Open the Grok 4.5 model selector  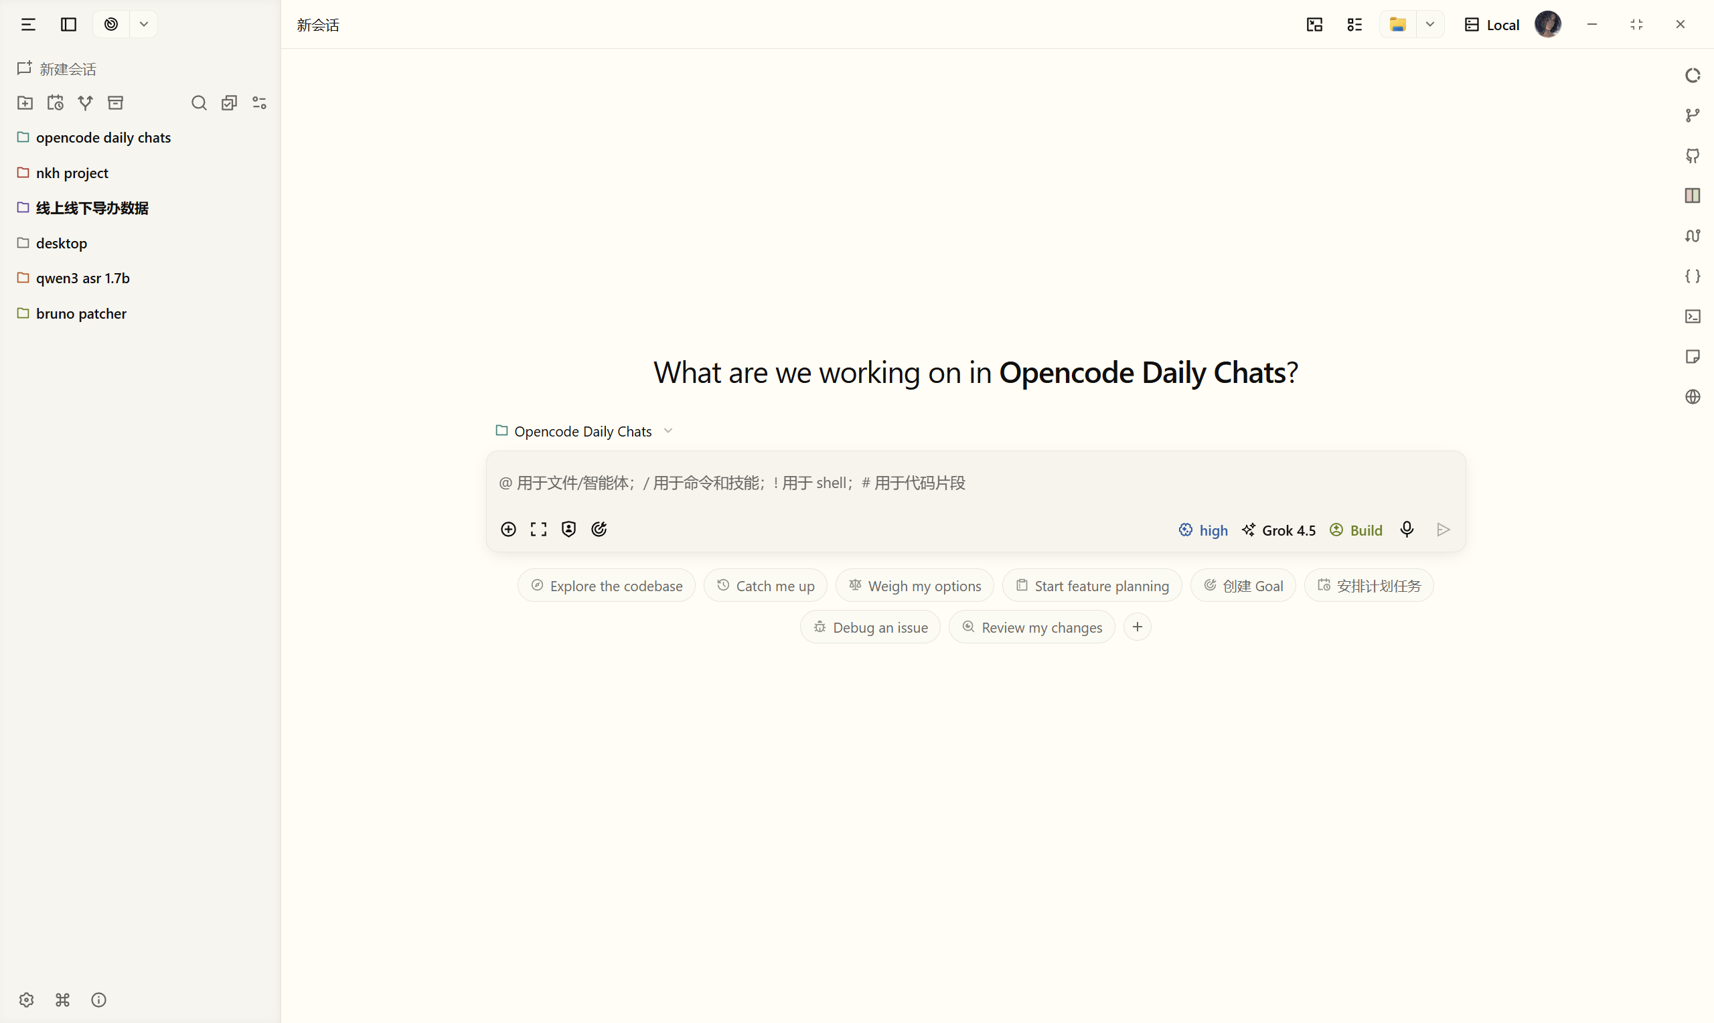pos(1278,530)
